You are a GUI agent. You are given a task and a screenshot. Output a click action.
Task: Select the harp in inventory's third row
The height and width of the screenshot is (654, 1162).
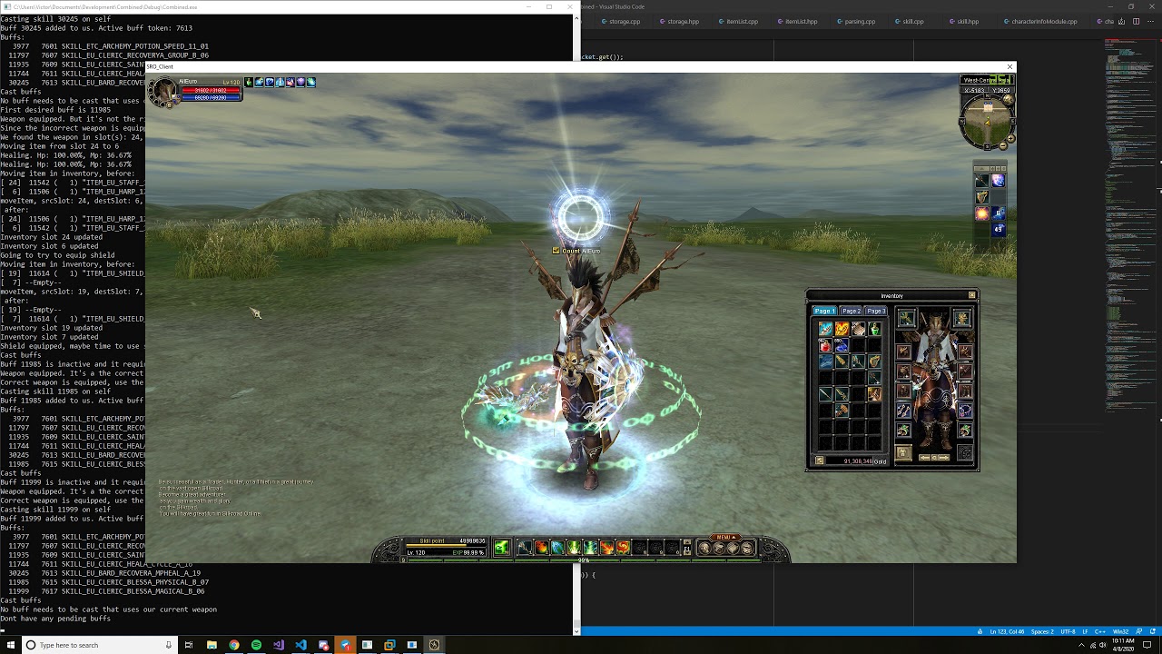click(874, 362)
